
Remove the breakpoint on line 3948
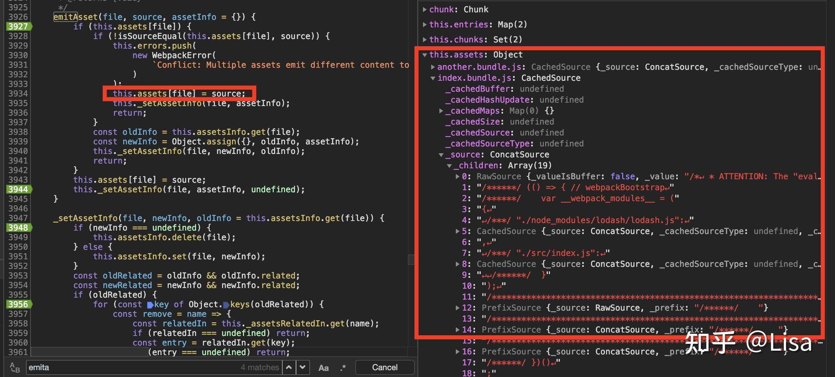[18, 227]
